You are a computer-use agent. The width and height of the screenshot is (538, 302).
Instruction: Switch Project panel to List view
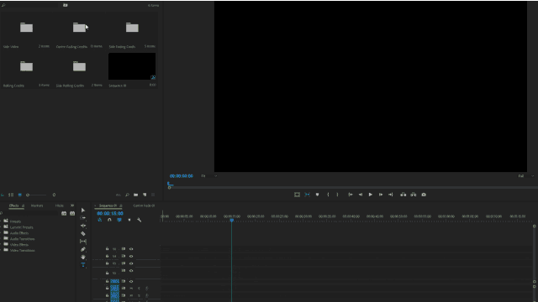[x=11, y=195]
